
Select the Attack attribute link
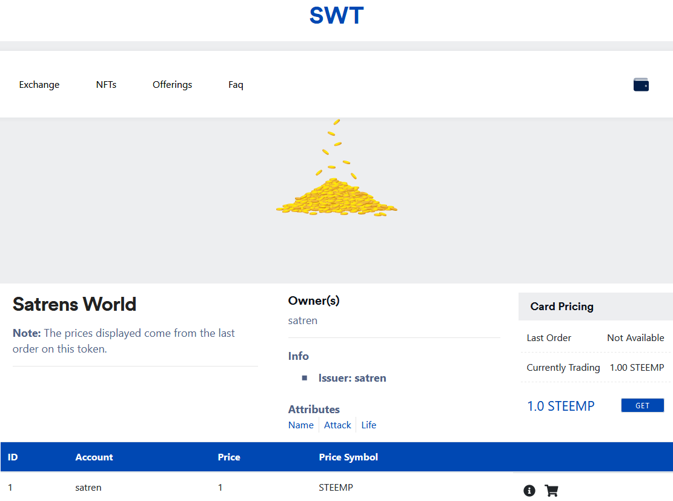click(337, 425)
